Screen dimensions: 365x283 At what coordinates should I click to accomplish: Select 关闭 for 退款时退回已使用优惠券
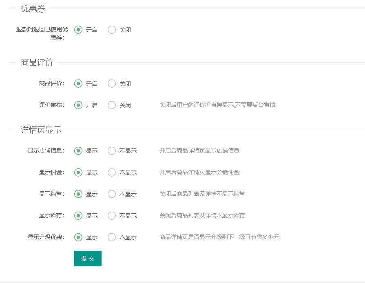pos(112,30)
